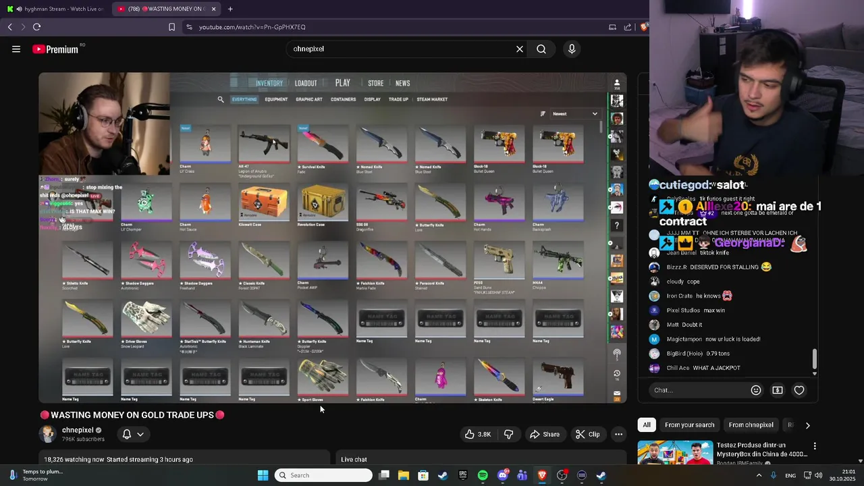Open a new browser tab

point(230,9)
